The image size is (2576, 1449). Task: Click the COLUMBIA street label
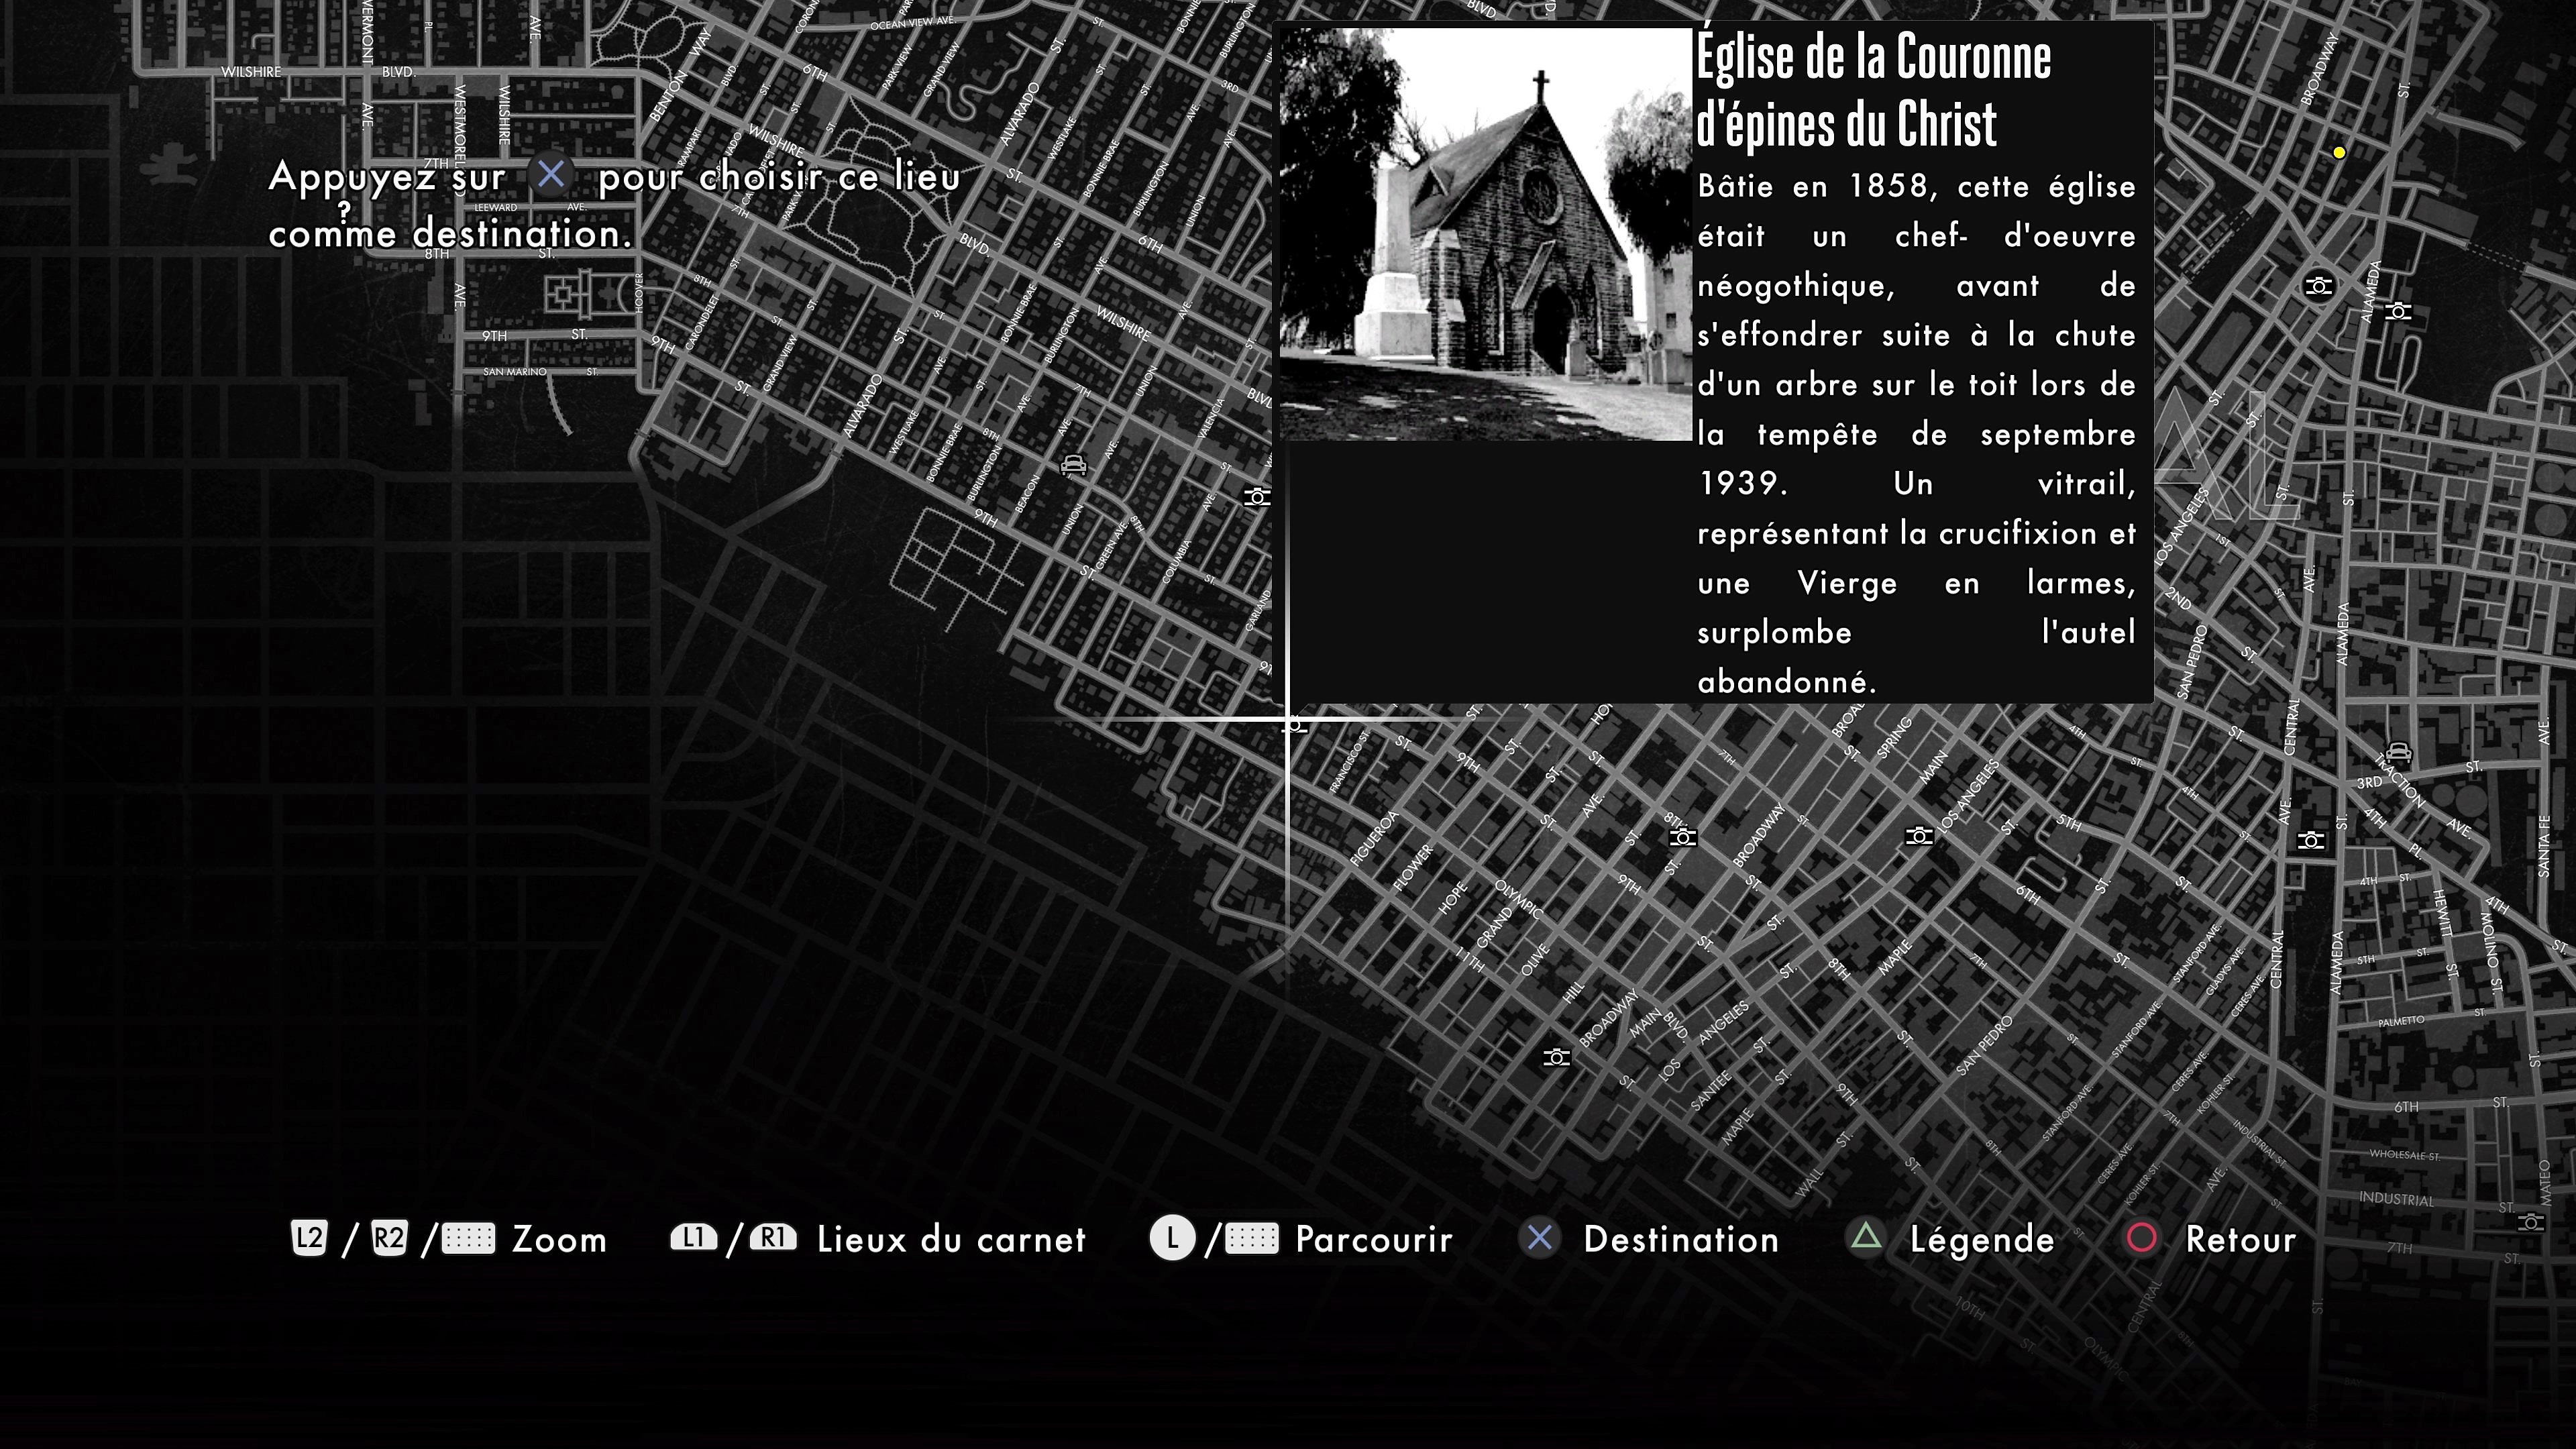[x=1176, y=562]
